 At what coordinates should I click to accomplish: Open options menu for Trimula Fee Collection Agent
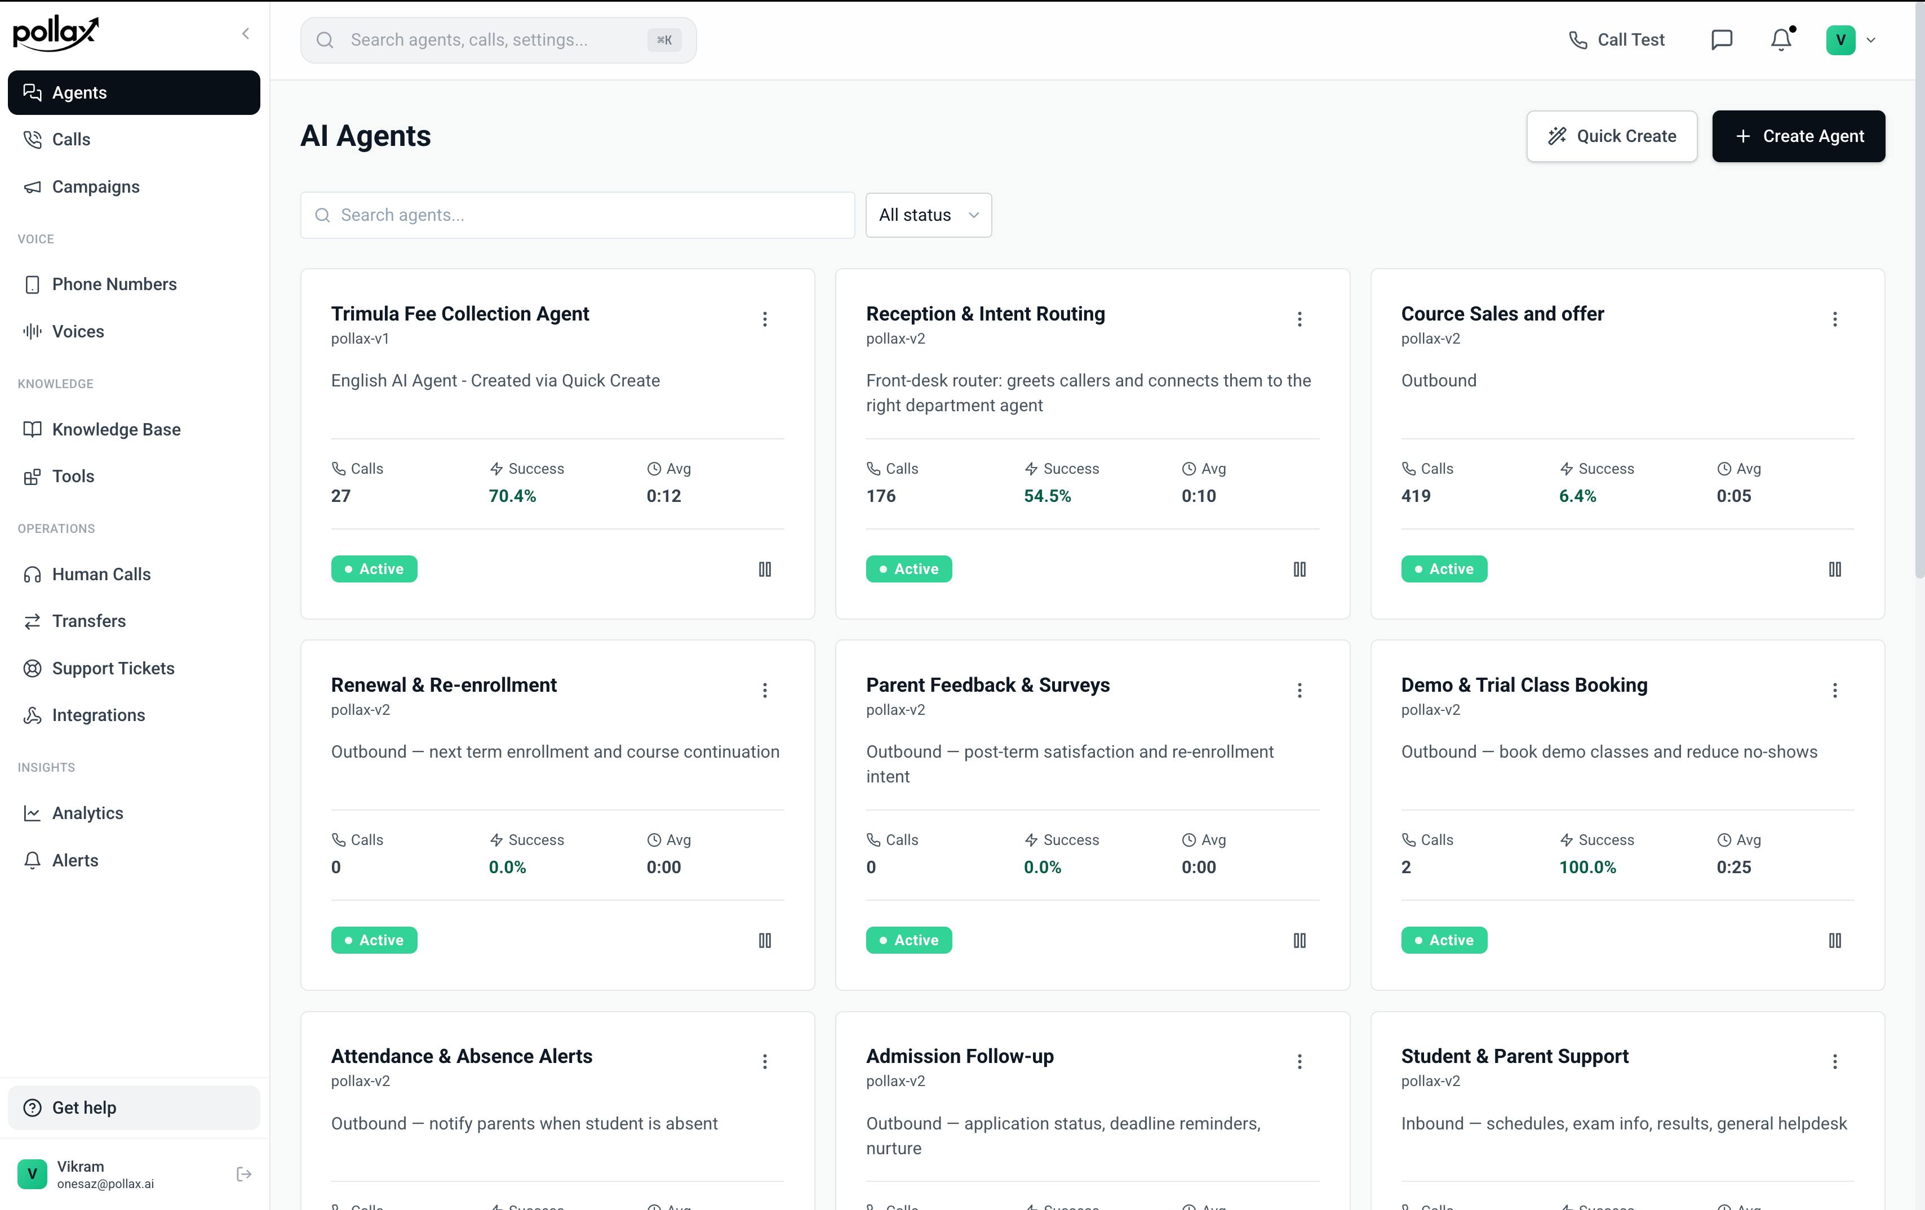coord(764,319)
